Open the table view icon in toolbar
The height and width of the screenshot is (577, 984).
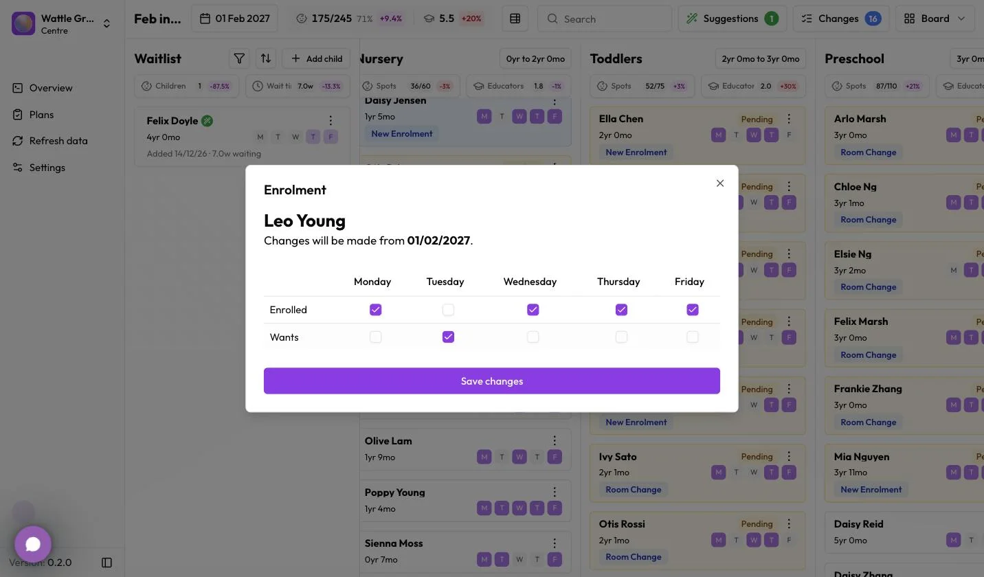tap(515, 19)
